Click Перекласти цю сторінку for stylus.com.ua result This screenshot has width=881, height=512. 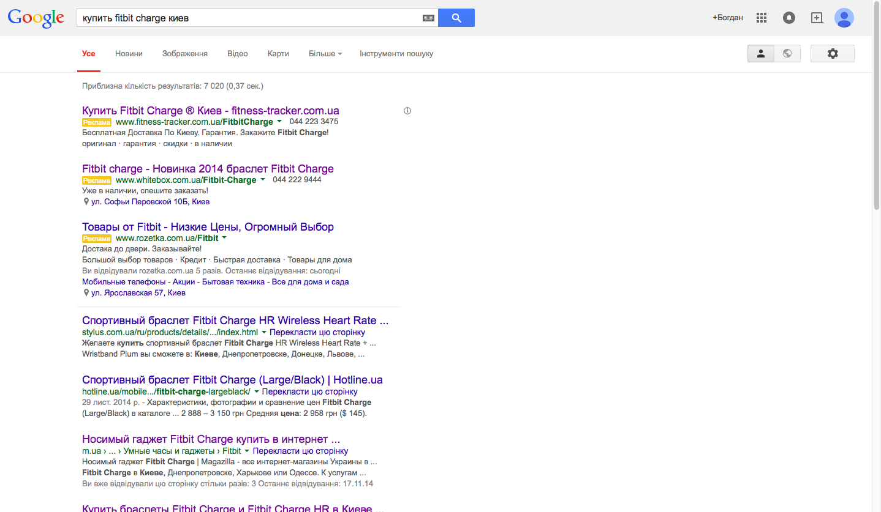coord(317,332)
